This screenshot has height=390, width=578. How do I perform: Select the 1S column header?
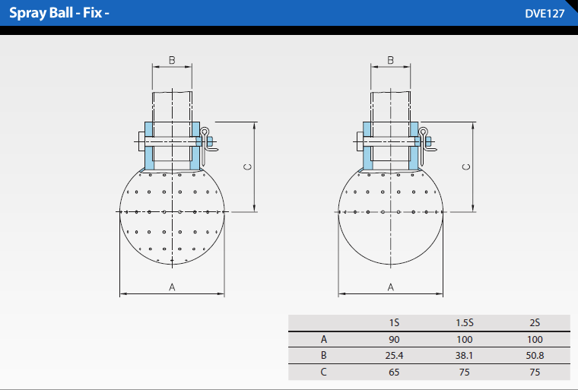(394, 323)
